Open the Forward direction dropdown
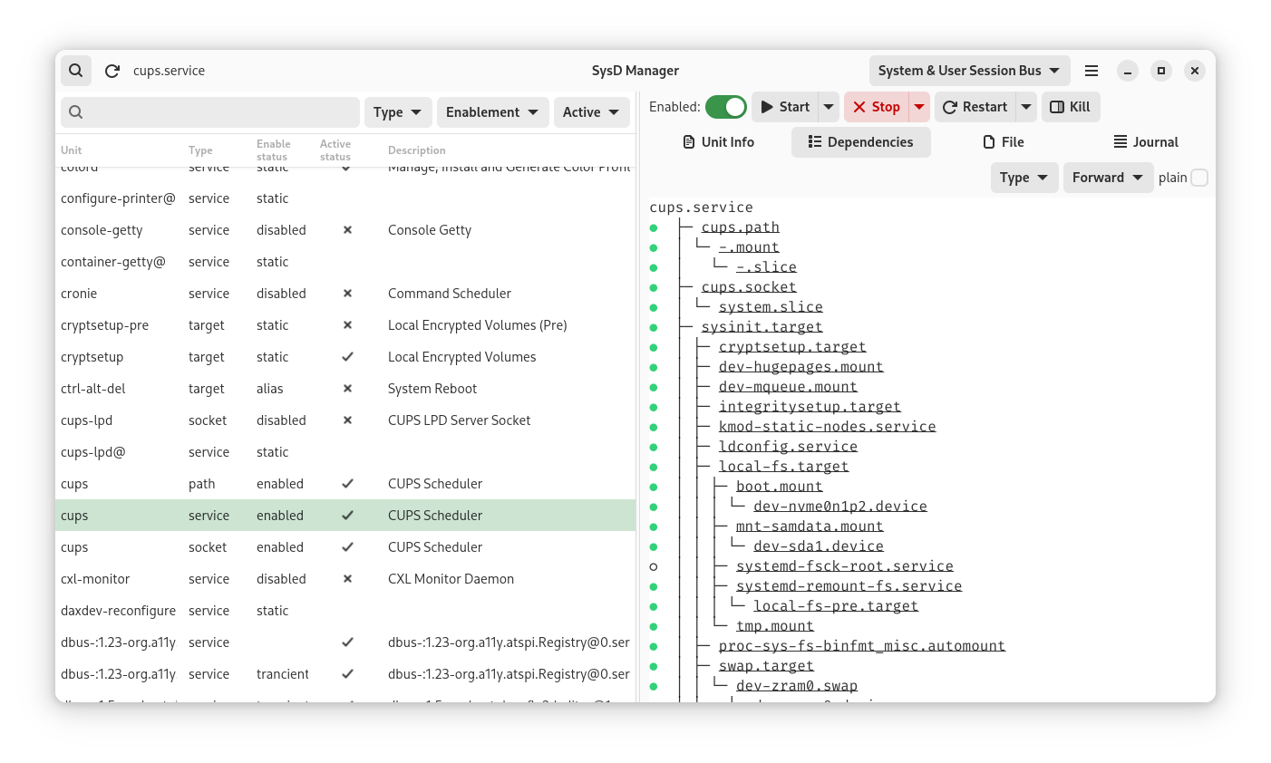This screenshot has width=1271, height=763. pyautogui.click(x=1108, y=178)
